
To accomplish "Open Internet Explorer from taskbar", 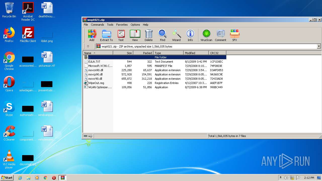I will [x=20, y=177].
